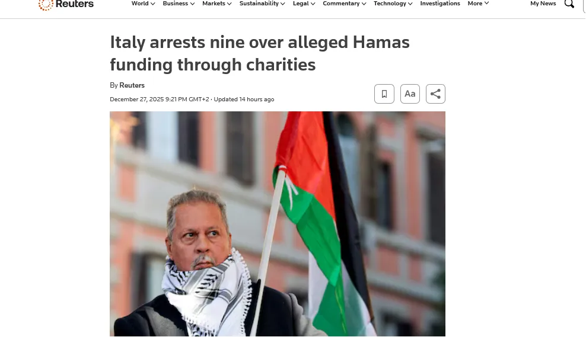Open the Technology dropdown

point(393,4)
